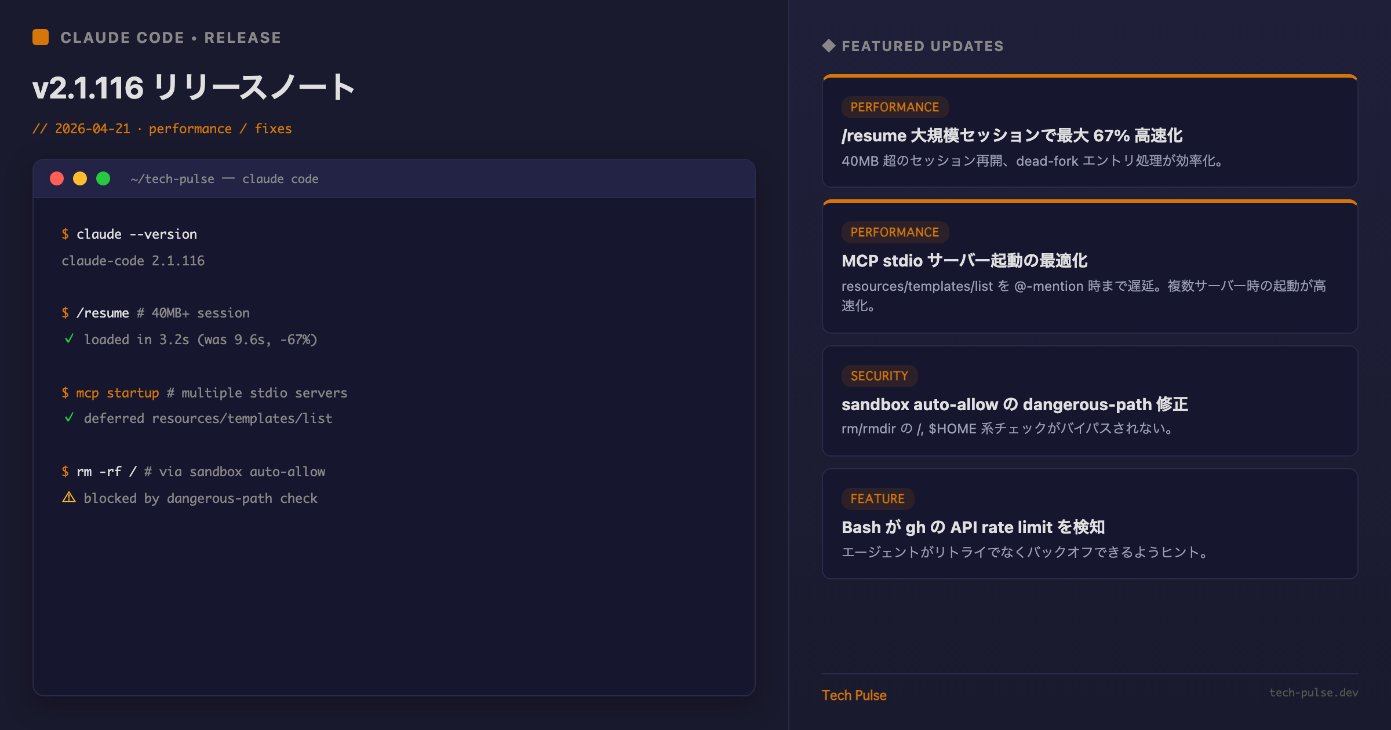Click the yellow warning triangle before 'blocked by'

69,497
